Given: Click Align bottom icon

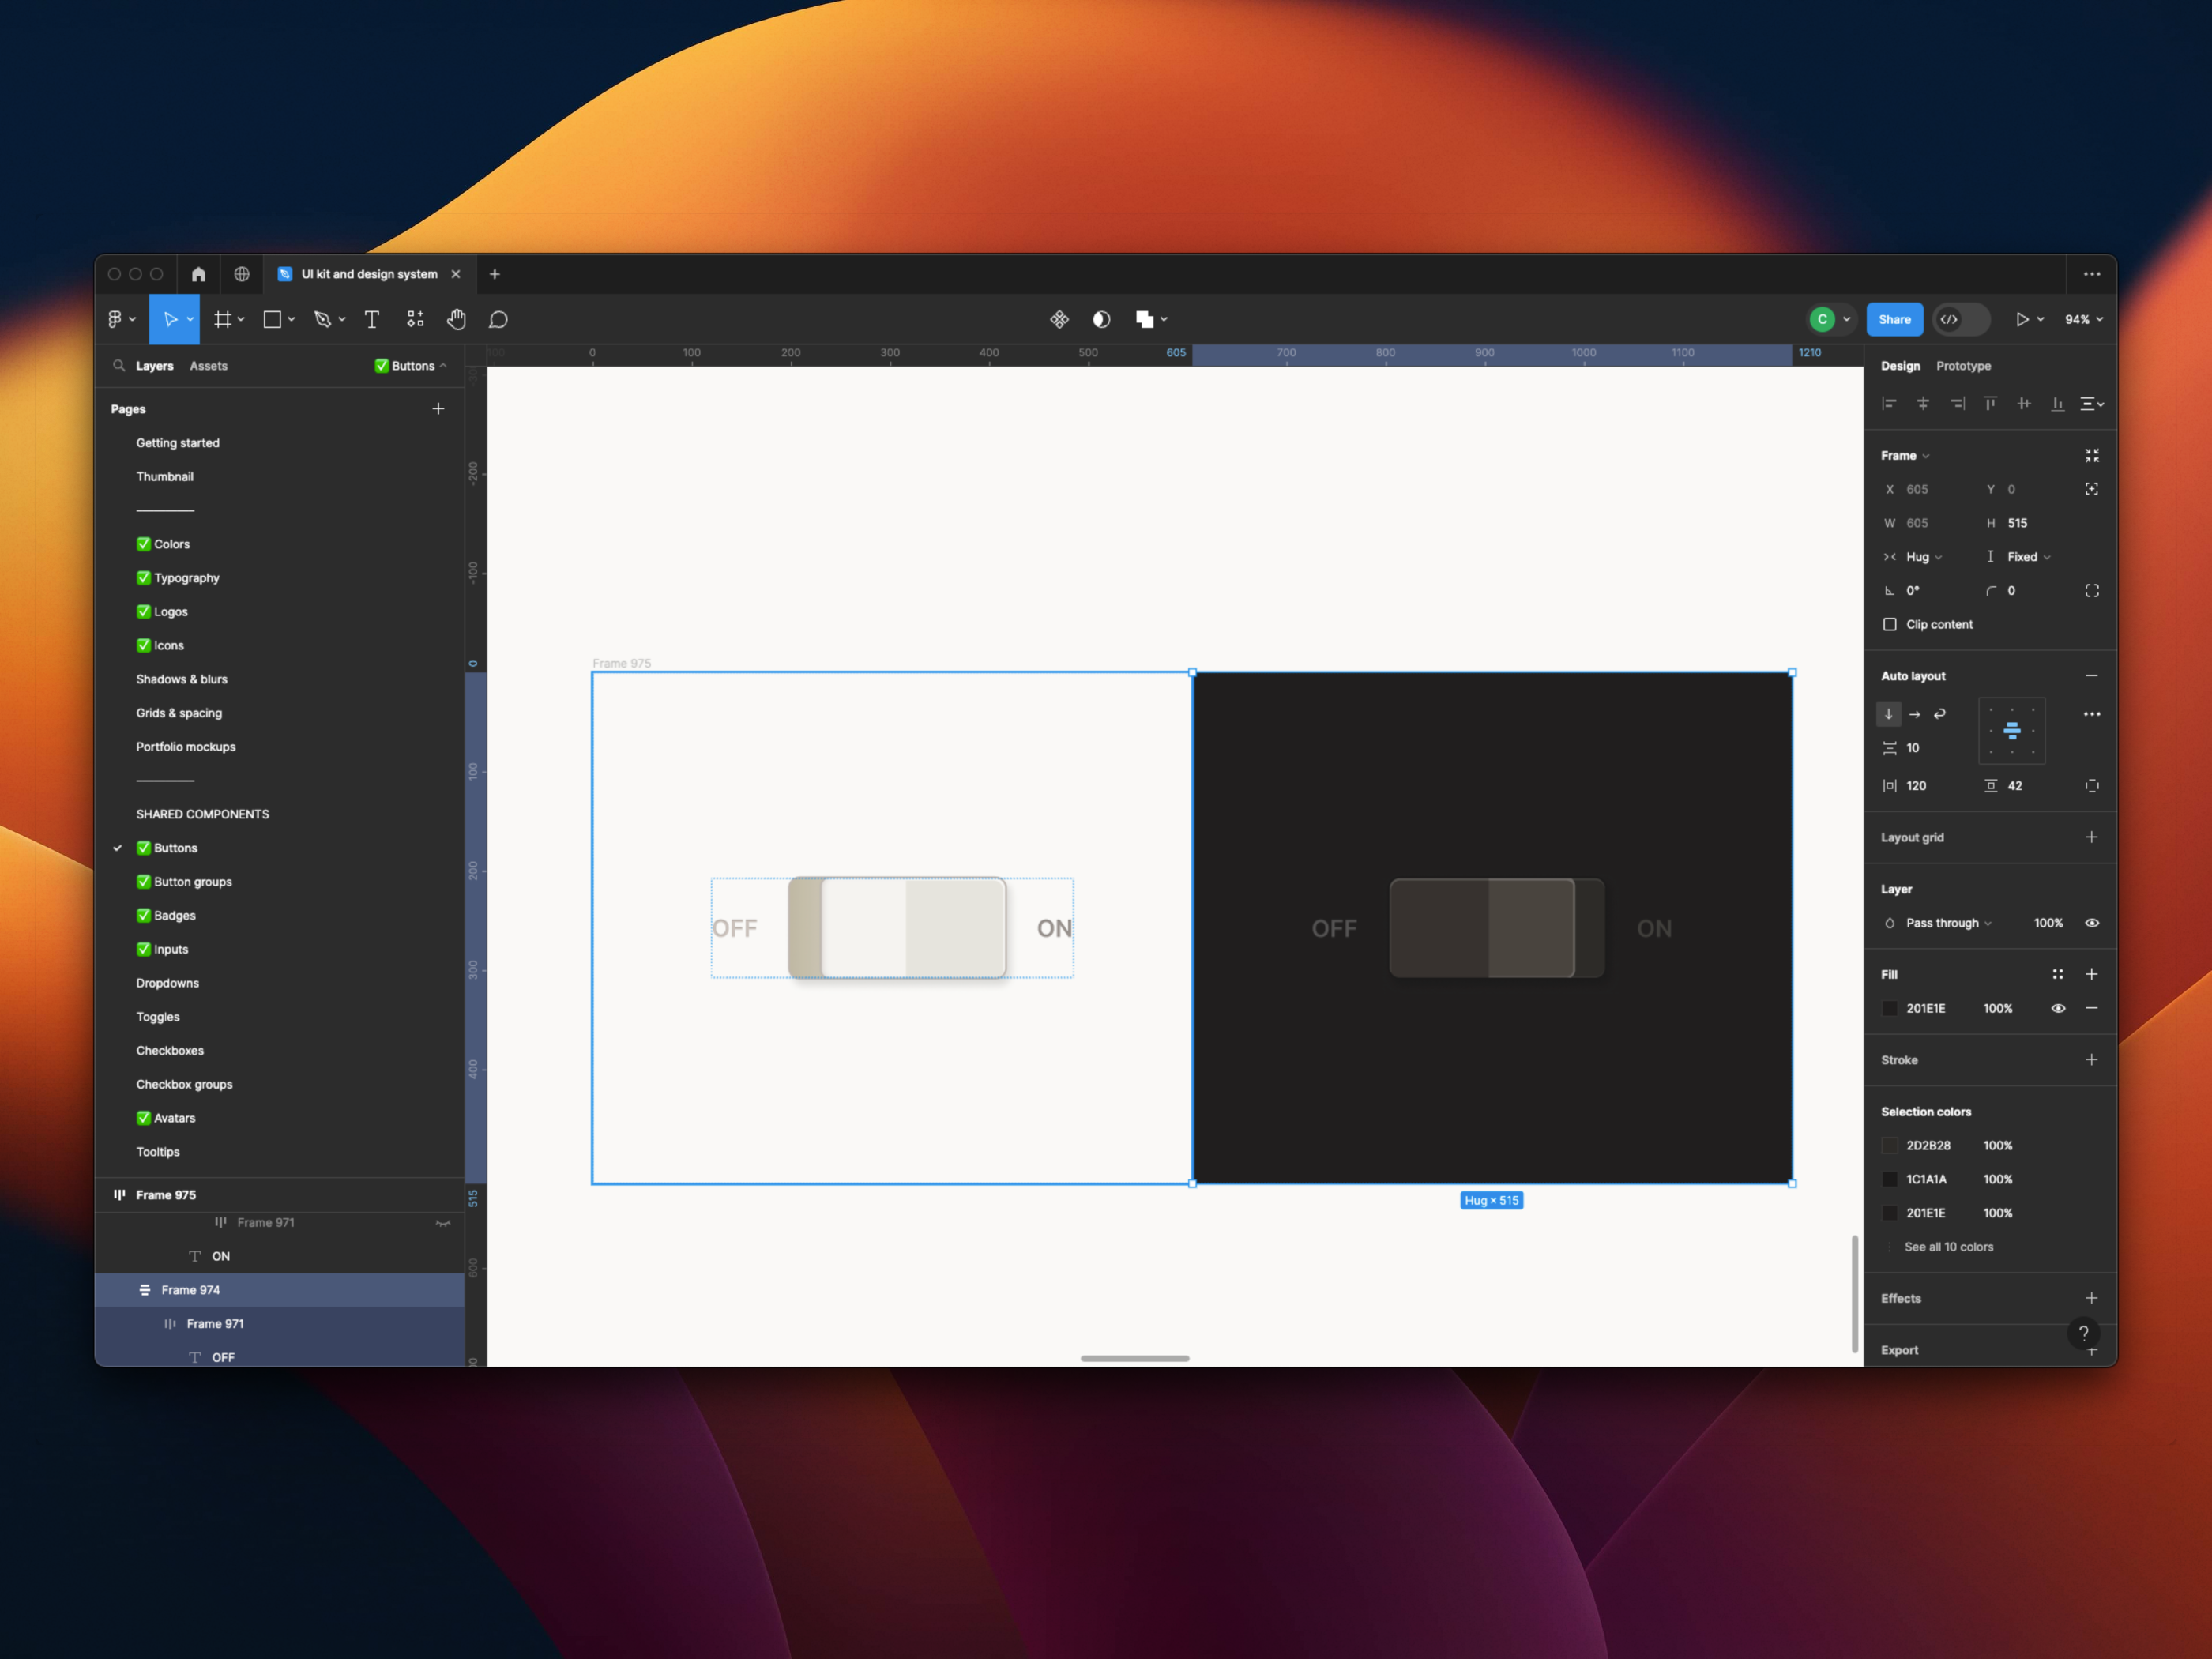Looking at the screenshot, I should point(2057,404).
